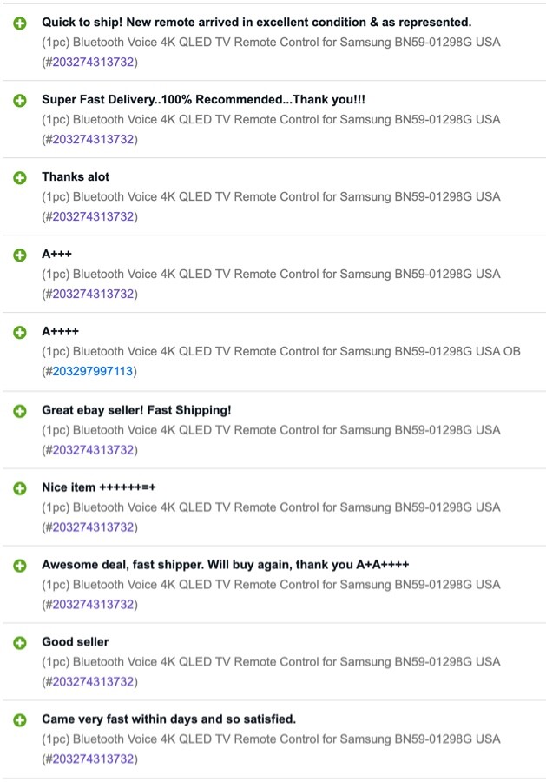The height and width of the screenshot is (782, 546).
Task: Open item link under 'Came very fast' feedback
Action: click(93, 759)
